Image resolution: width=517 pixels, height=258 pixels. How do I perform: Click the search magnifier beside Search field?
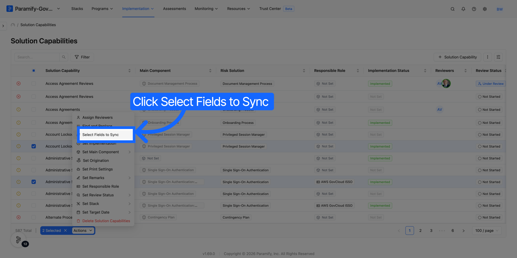[x=64, y=57]
